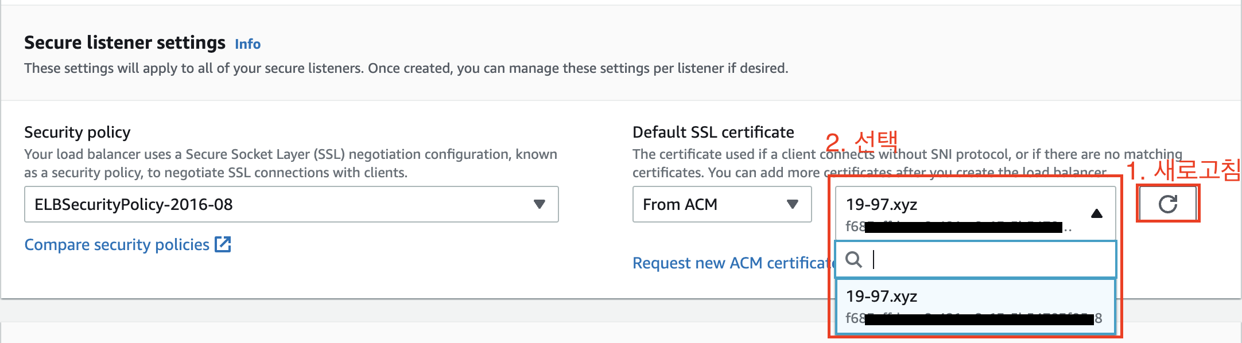Click the external link icon beside Compare security policies

click(223, 244)
